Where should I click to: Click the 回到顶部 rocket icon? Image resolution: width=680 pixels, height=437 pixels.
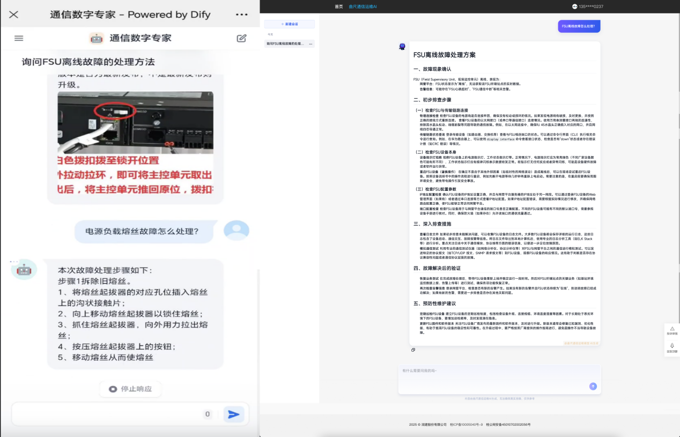(671, 346)
